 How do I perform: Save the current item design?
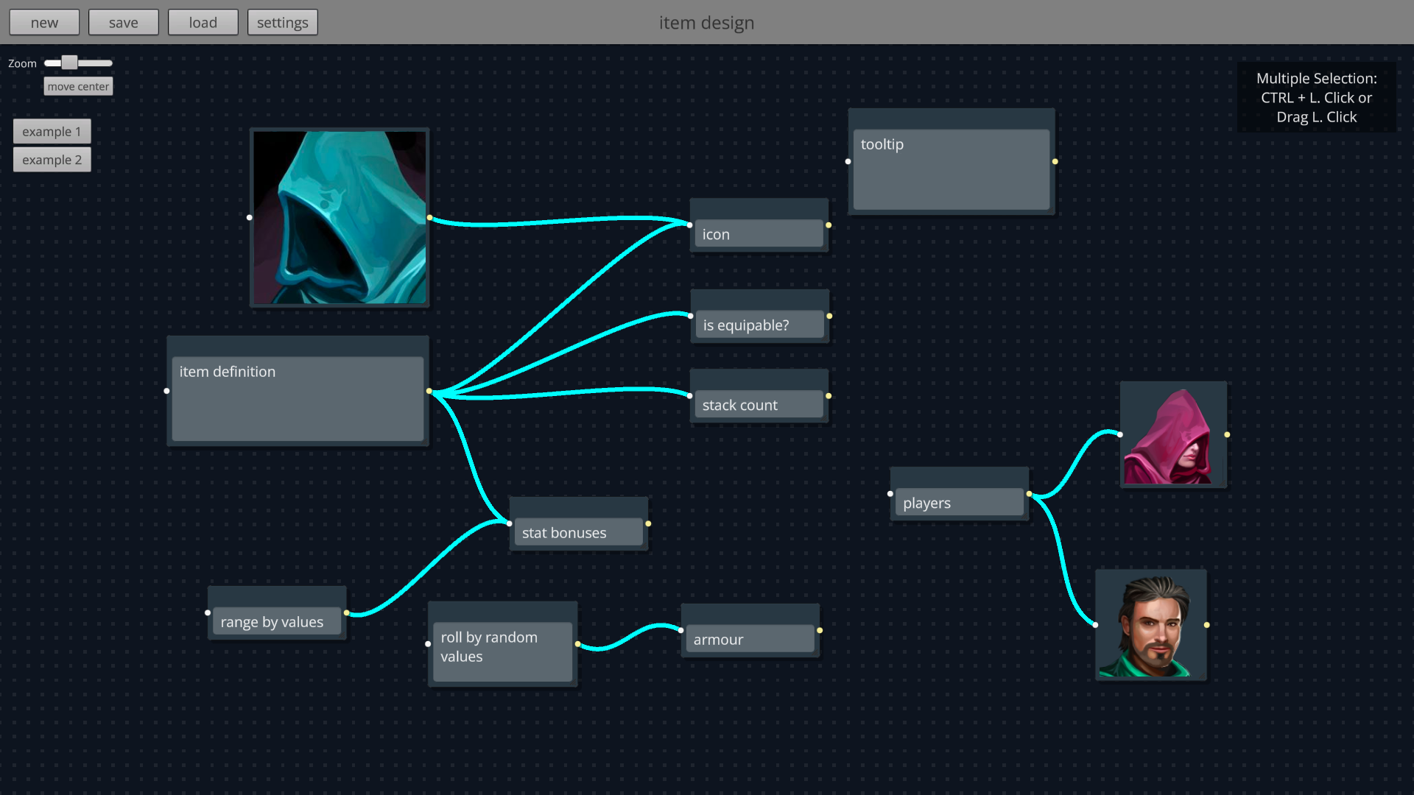(123, 22)
